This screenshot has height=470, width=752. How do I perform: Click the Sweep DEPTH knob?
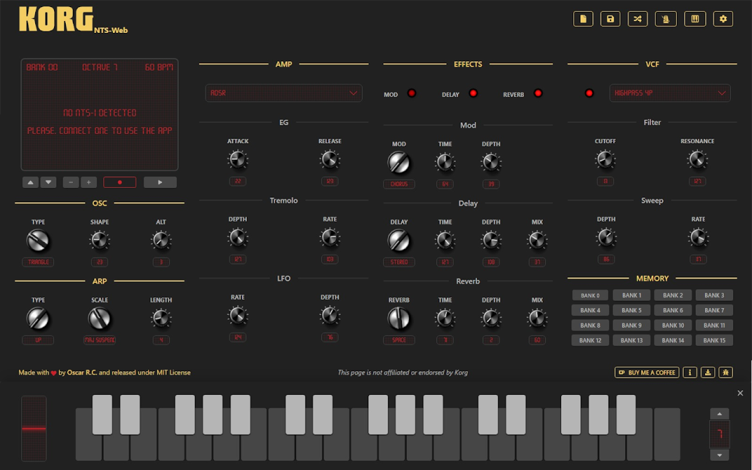pyautogui.click(x=606, y=238)
